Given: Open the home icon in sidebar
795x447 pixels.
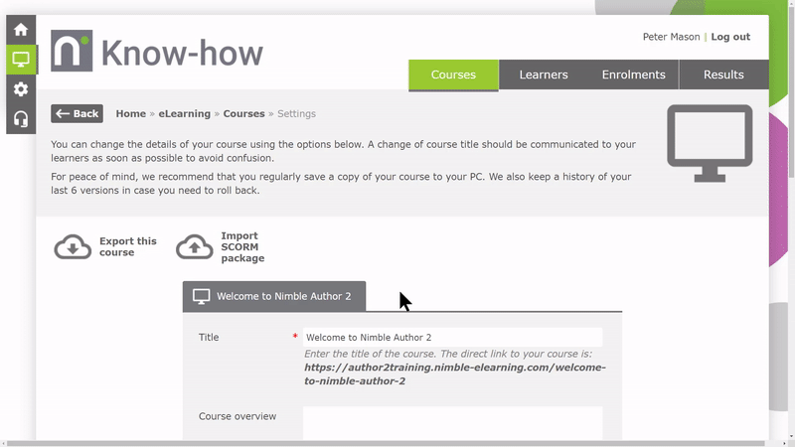Looking at the screenshot, I should pyautogui.click(x=21, y=30).
